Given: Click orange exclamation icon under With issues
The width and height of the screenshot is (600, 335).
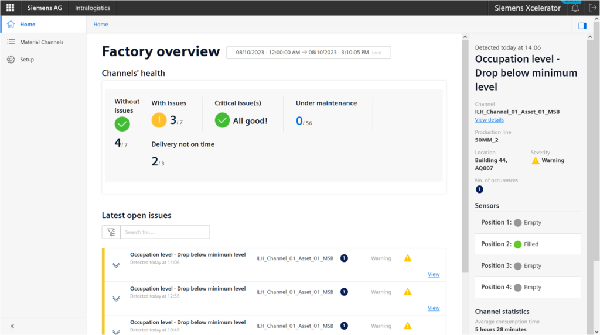Looking at the screenshot, I should [x=159, y=120].
